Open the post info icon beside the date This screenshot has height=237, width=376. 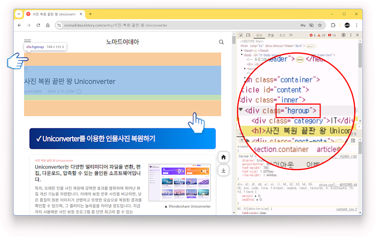(79, 91)
